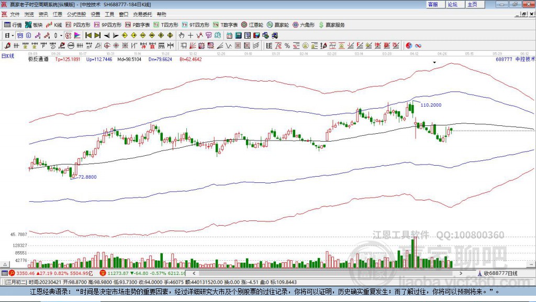This screenshot has height=302, width=536.
Task: Open the 行情 quotes view
Action: [x=13, y=25]
